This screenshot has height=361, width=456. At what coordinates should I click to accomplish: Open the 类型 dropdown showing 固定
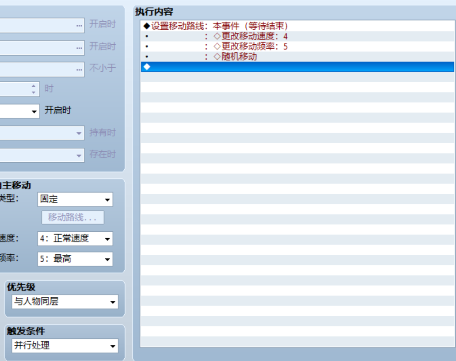[75, 199]
